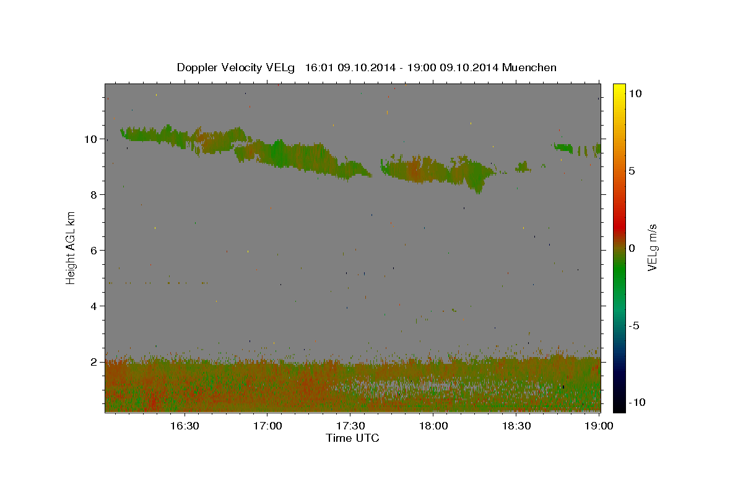Click the 'VELg m/s' colorbar label
Image resolution: width=743 pixels, height=495 pixels.
[x=652, y=247]
